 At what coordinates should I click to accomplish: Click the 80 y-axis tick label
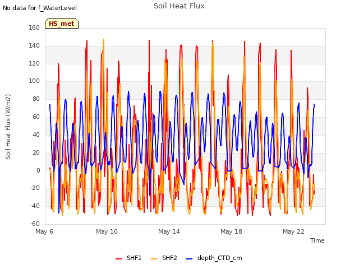click(x=36, y=99)
